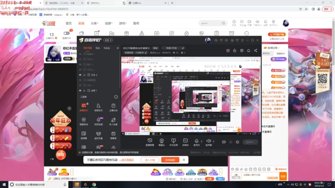Click the speaker icon
Image resolution: width=335 pixels, height=188 pixels.
click(x=209, y=141)
